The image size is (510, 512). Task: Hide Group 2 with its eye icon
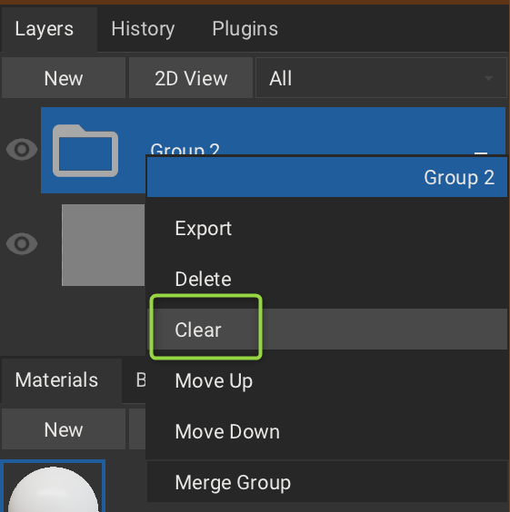(22, 150)
